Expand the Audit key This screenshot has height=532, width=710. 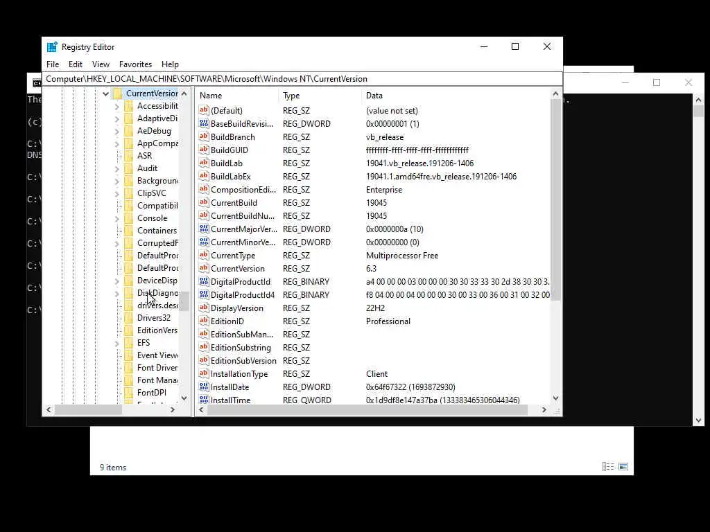[116, 169]
